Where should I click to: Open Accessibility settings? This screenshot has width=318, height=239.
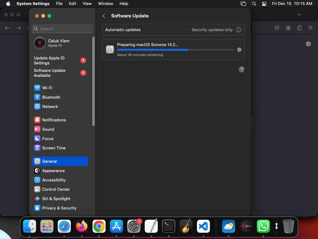[x=60, y=180]
